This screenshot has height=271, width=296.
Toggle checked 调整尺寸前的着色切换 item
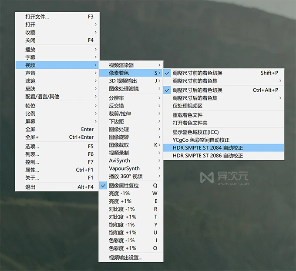pos(223,73)
